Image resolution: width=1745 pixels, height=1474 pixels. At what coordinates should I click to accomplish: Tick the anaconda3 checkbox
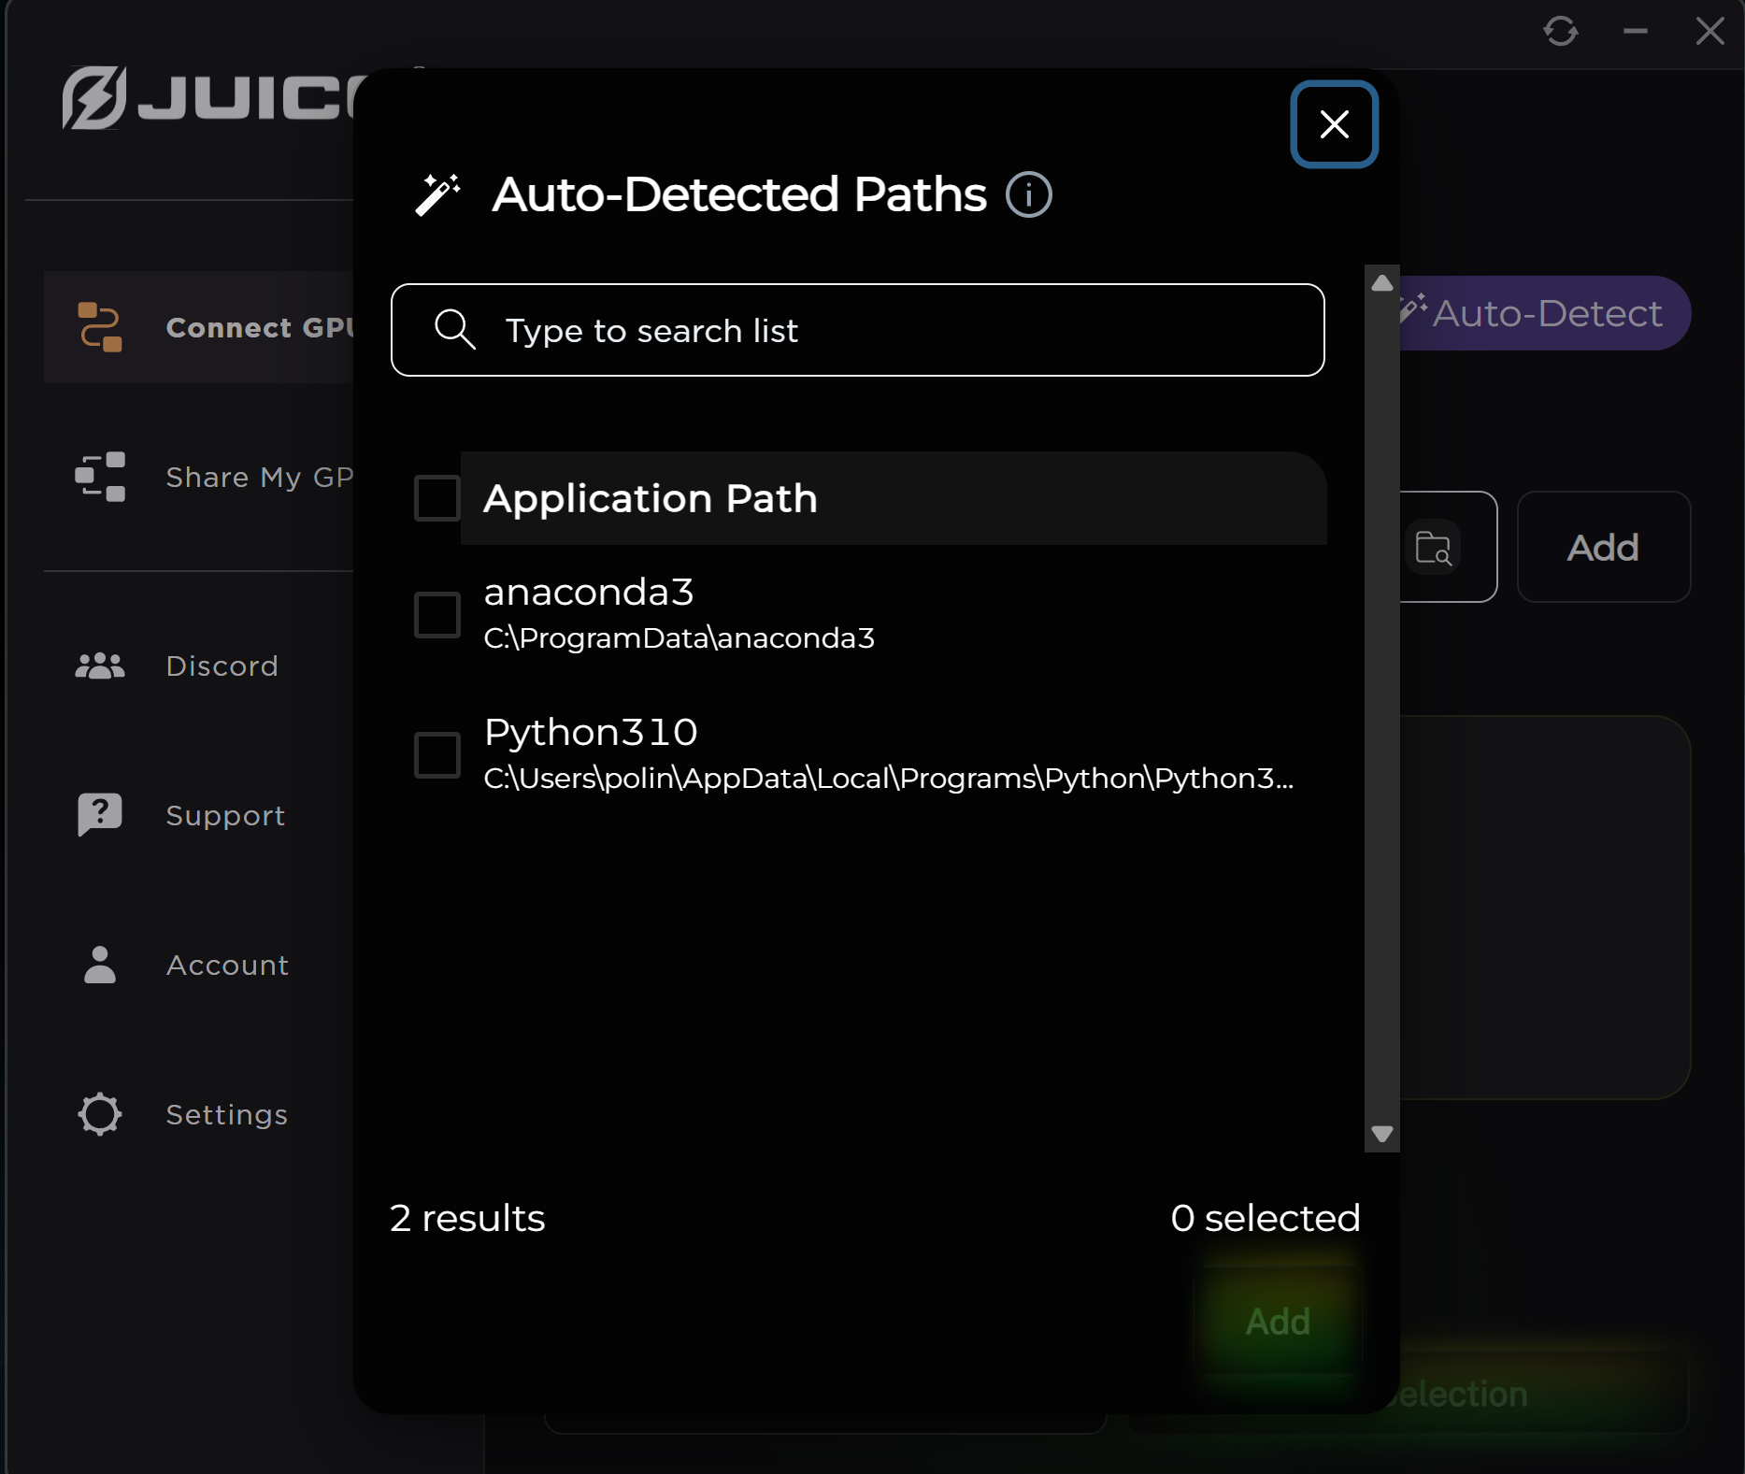click(x=436, y=614)
